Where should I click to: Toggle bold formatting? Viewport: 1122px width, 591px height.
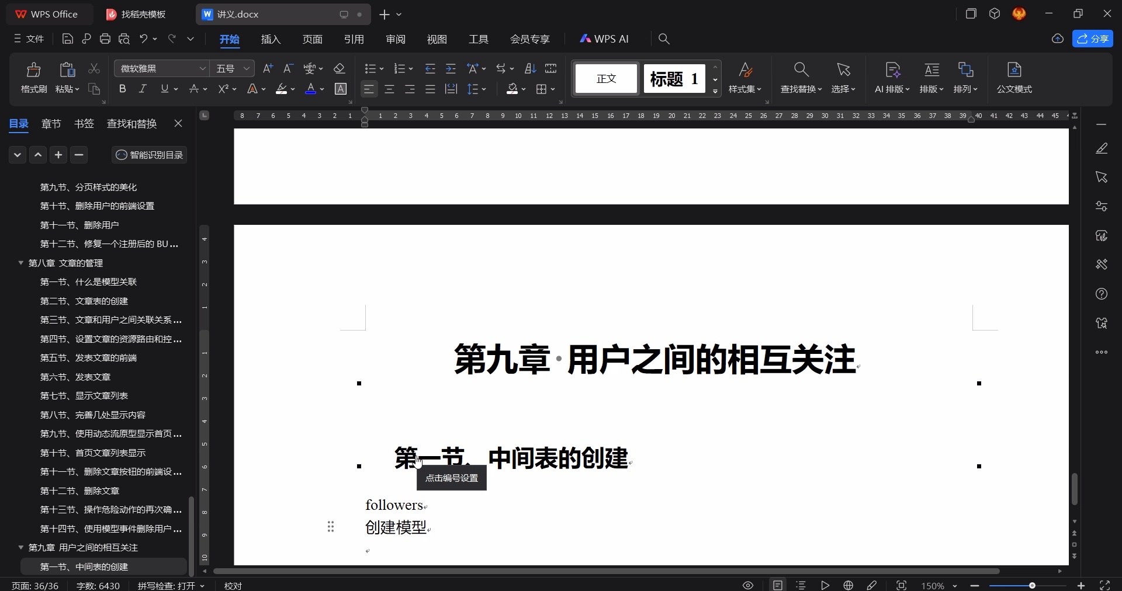(123, 89)
